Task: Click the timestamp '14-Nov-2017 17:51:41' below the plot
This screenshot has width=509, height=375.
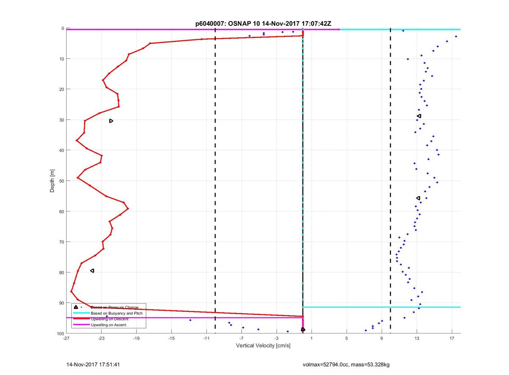Action: coord(93,364)
